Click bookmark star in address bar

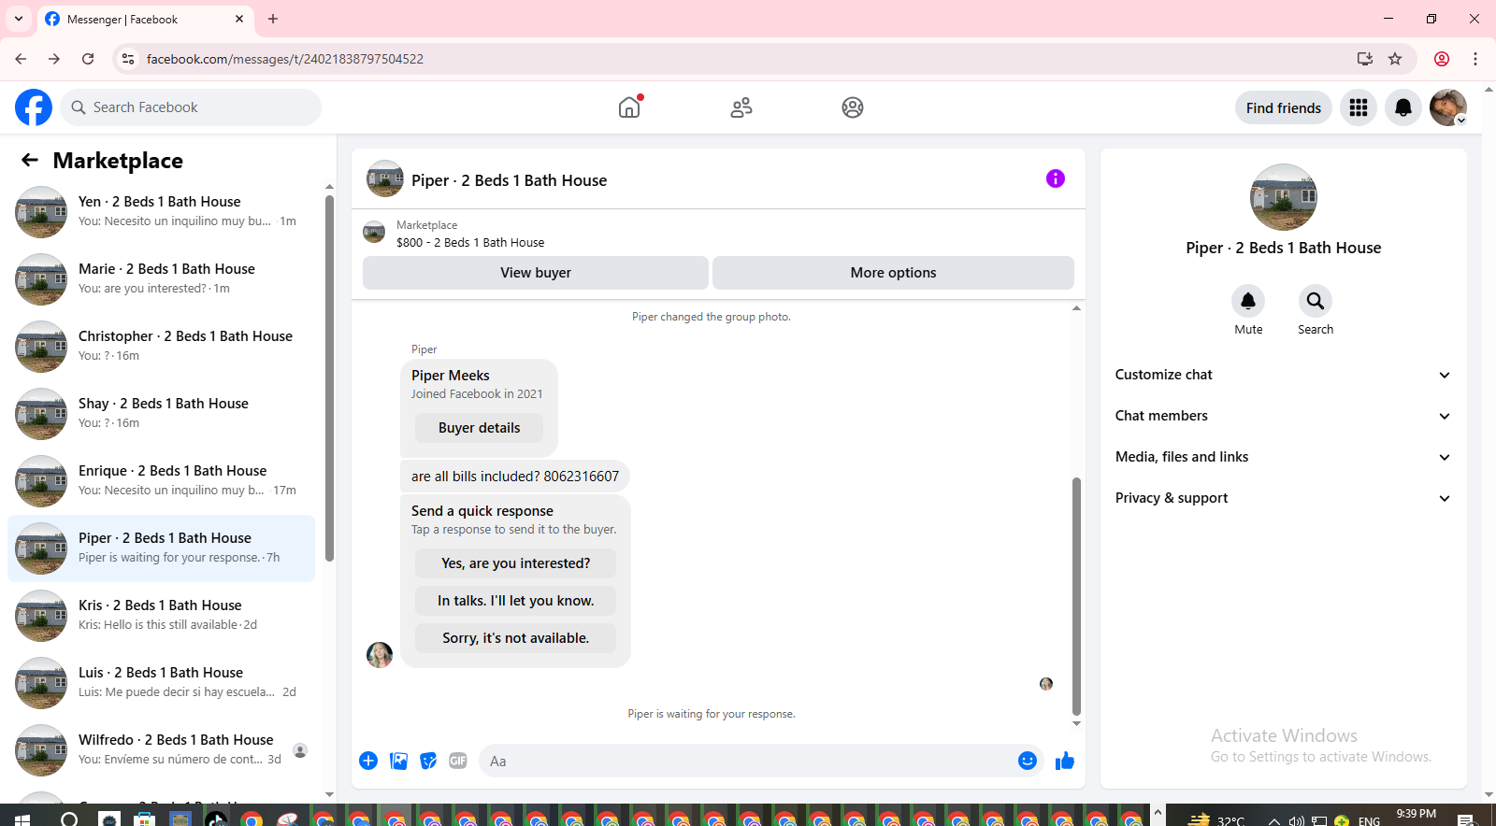pos(1395,59)
